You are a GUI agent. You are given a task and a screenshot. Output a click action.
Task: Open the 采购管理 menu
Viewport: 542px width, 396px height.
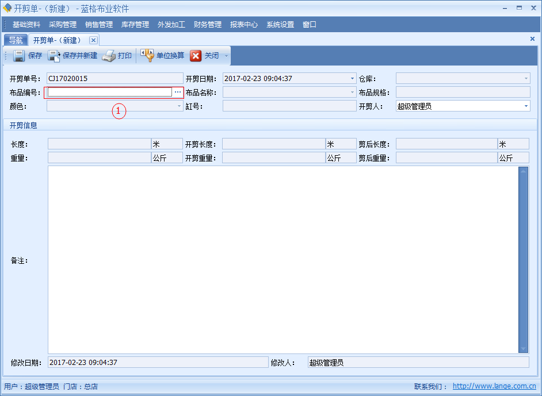coord(63,25)
